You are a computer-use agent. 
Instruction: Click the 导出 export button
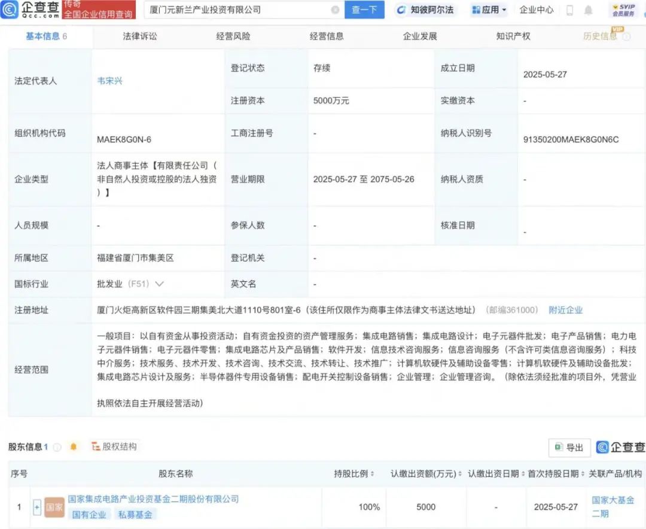(x=569, y=447)
